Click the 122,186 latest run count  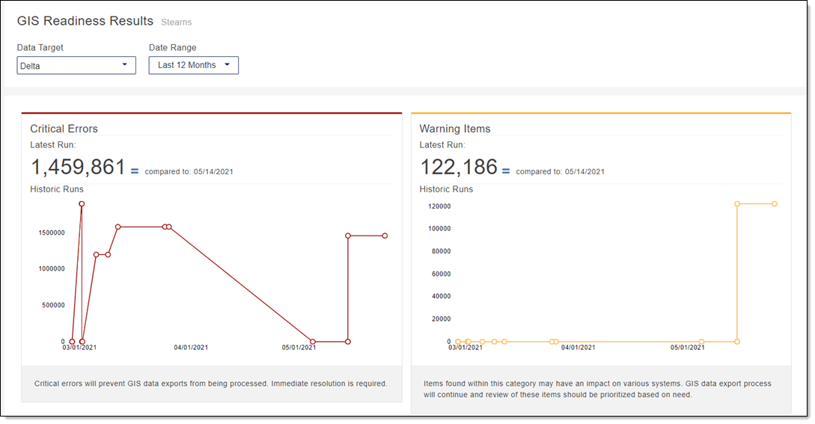pyautogui.click(x=458, y=167)
